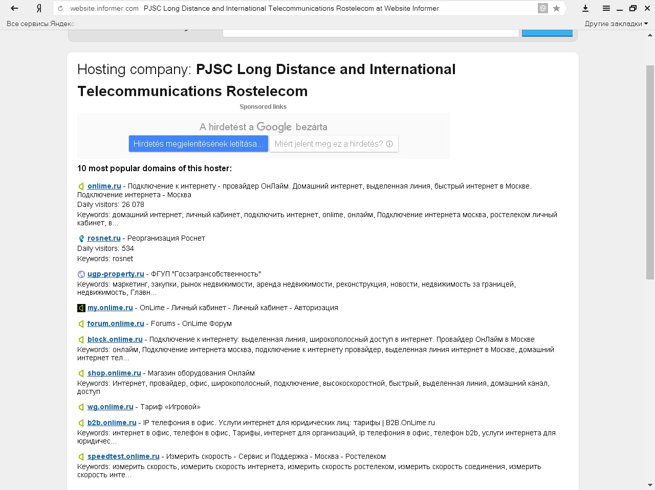The image size is (655, 490).
Task: Open the Все сервисы Яндекса bookmark
Action: (40, 24)
